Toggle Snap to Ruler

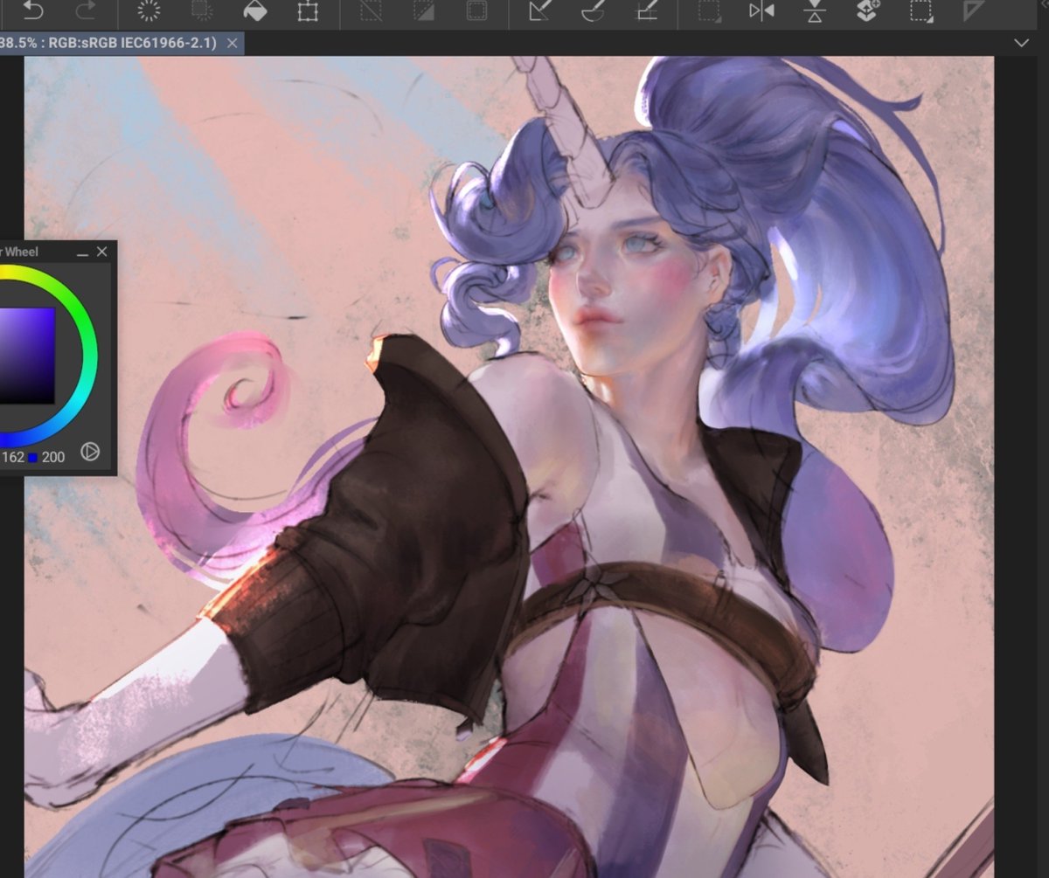(x=540, y=11)
